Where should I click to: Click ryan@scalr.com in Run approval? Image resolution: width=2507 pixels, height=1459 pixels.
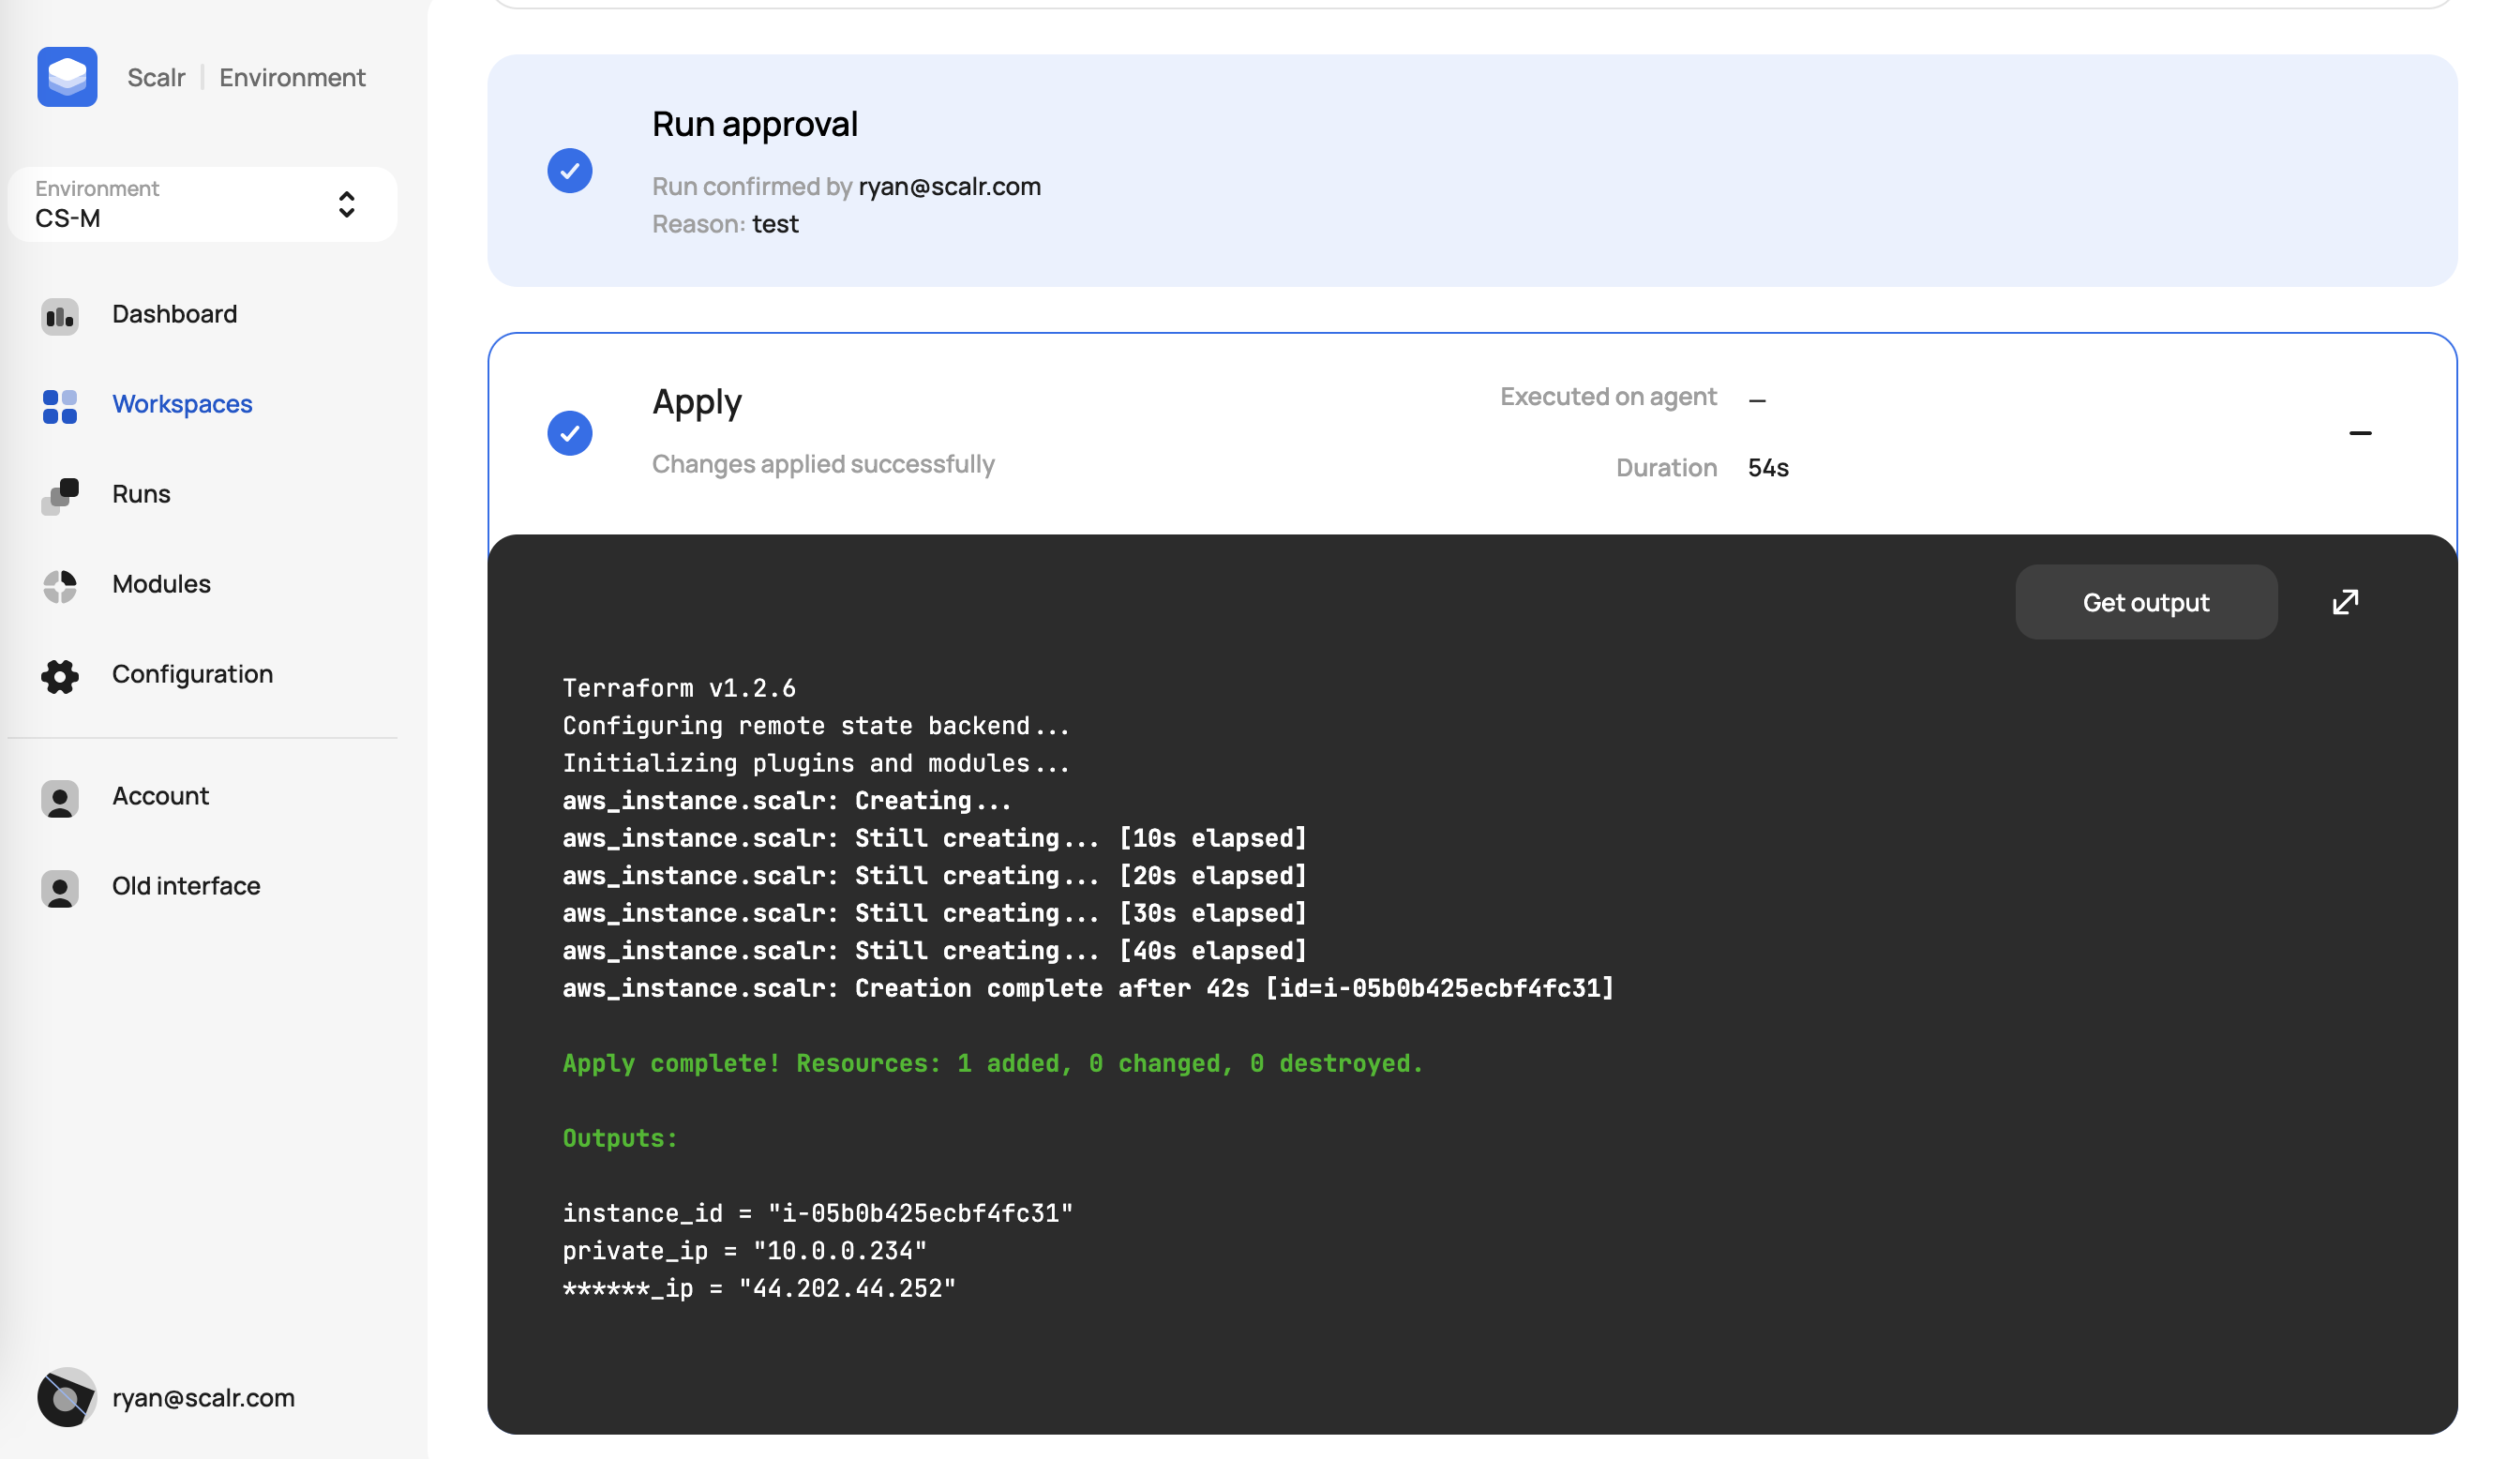coord(949,186)
